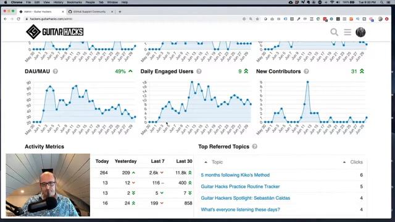Click the 31 New Contributors total

354,72
